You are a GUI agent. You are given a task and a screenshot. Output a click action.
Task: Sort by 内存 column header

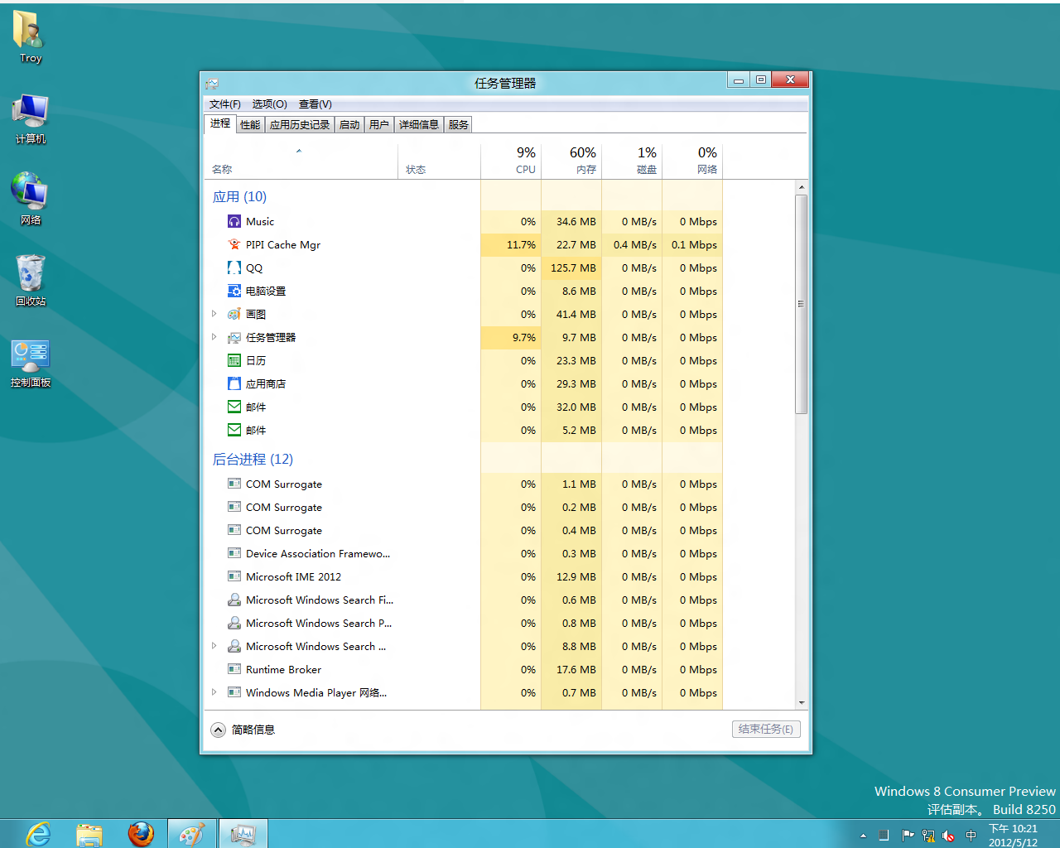click(571, 161)
